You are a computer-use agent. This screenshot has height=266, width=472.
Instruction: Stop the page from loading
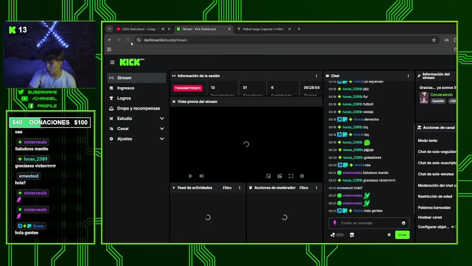click(128, 40)
